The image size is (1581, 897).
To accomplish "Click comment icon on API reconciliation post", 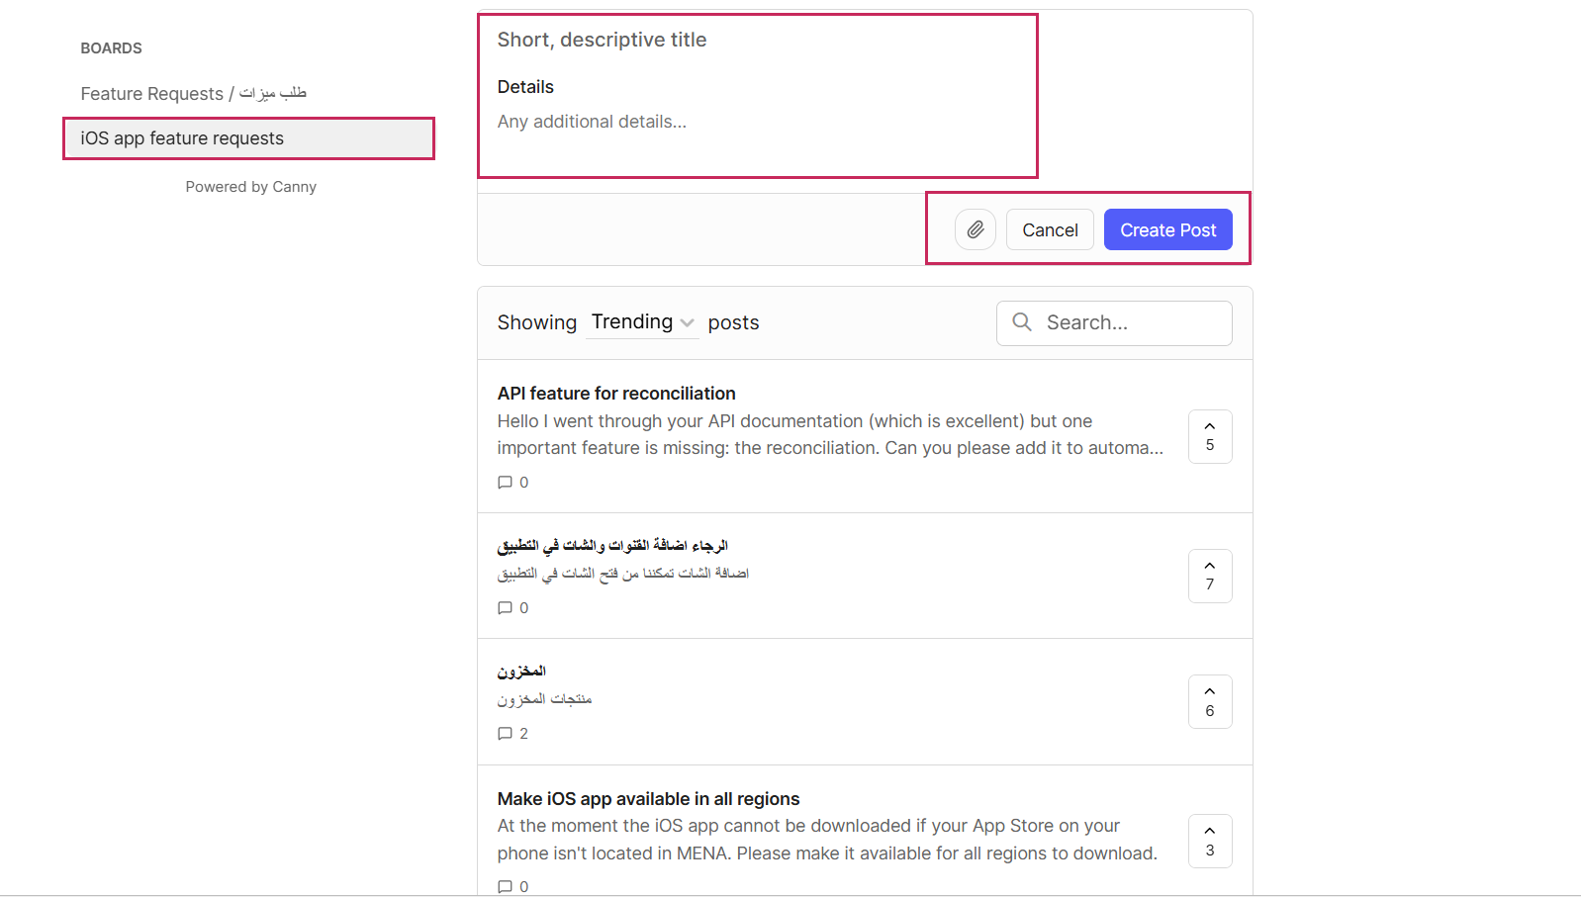I will point(506,483).
